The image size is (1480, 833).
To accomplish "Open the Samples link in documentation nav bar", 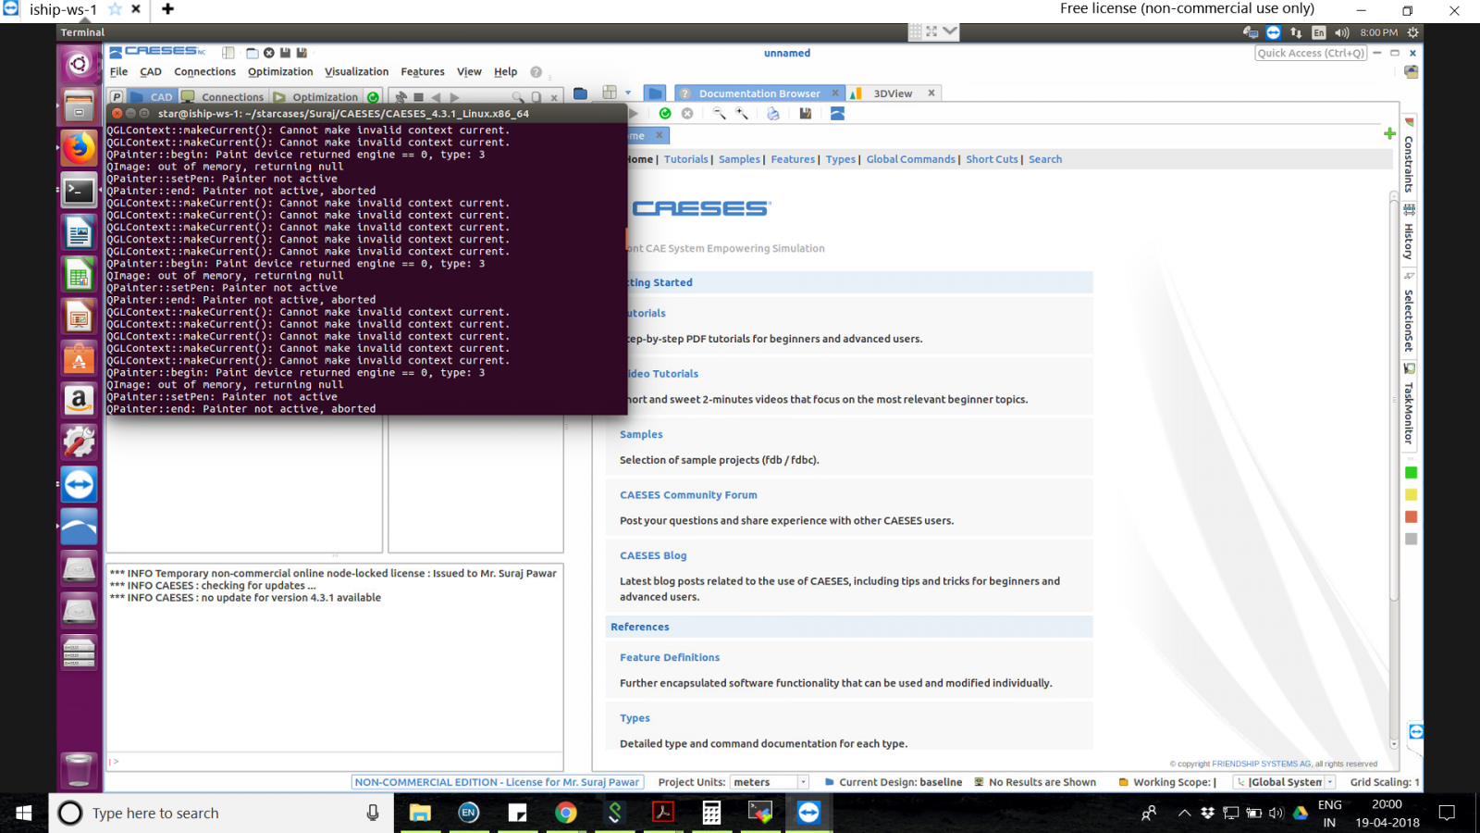I will point(739,159).
